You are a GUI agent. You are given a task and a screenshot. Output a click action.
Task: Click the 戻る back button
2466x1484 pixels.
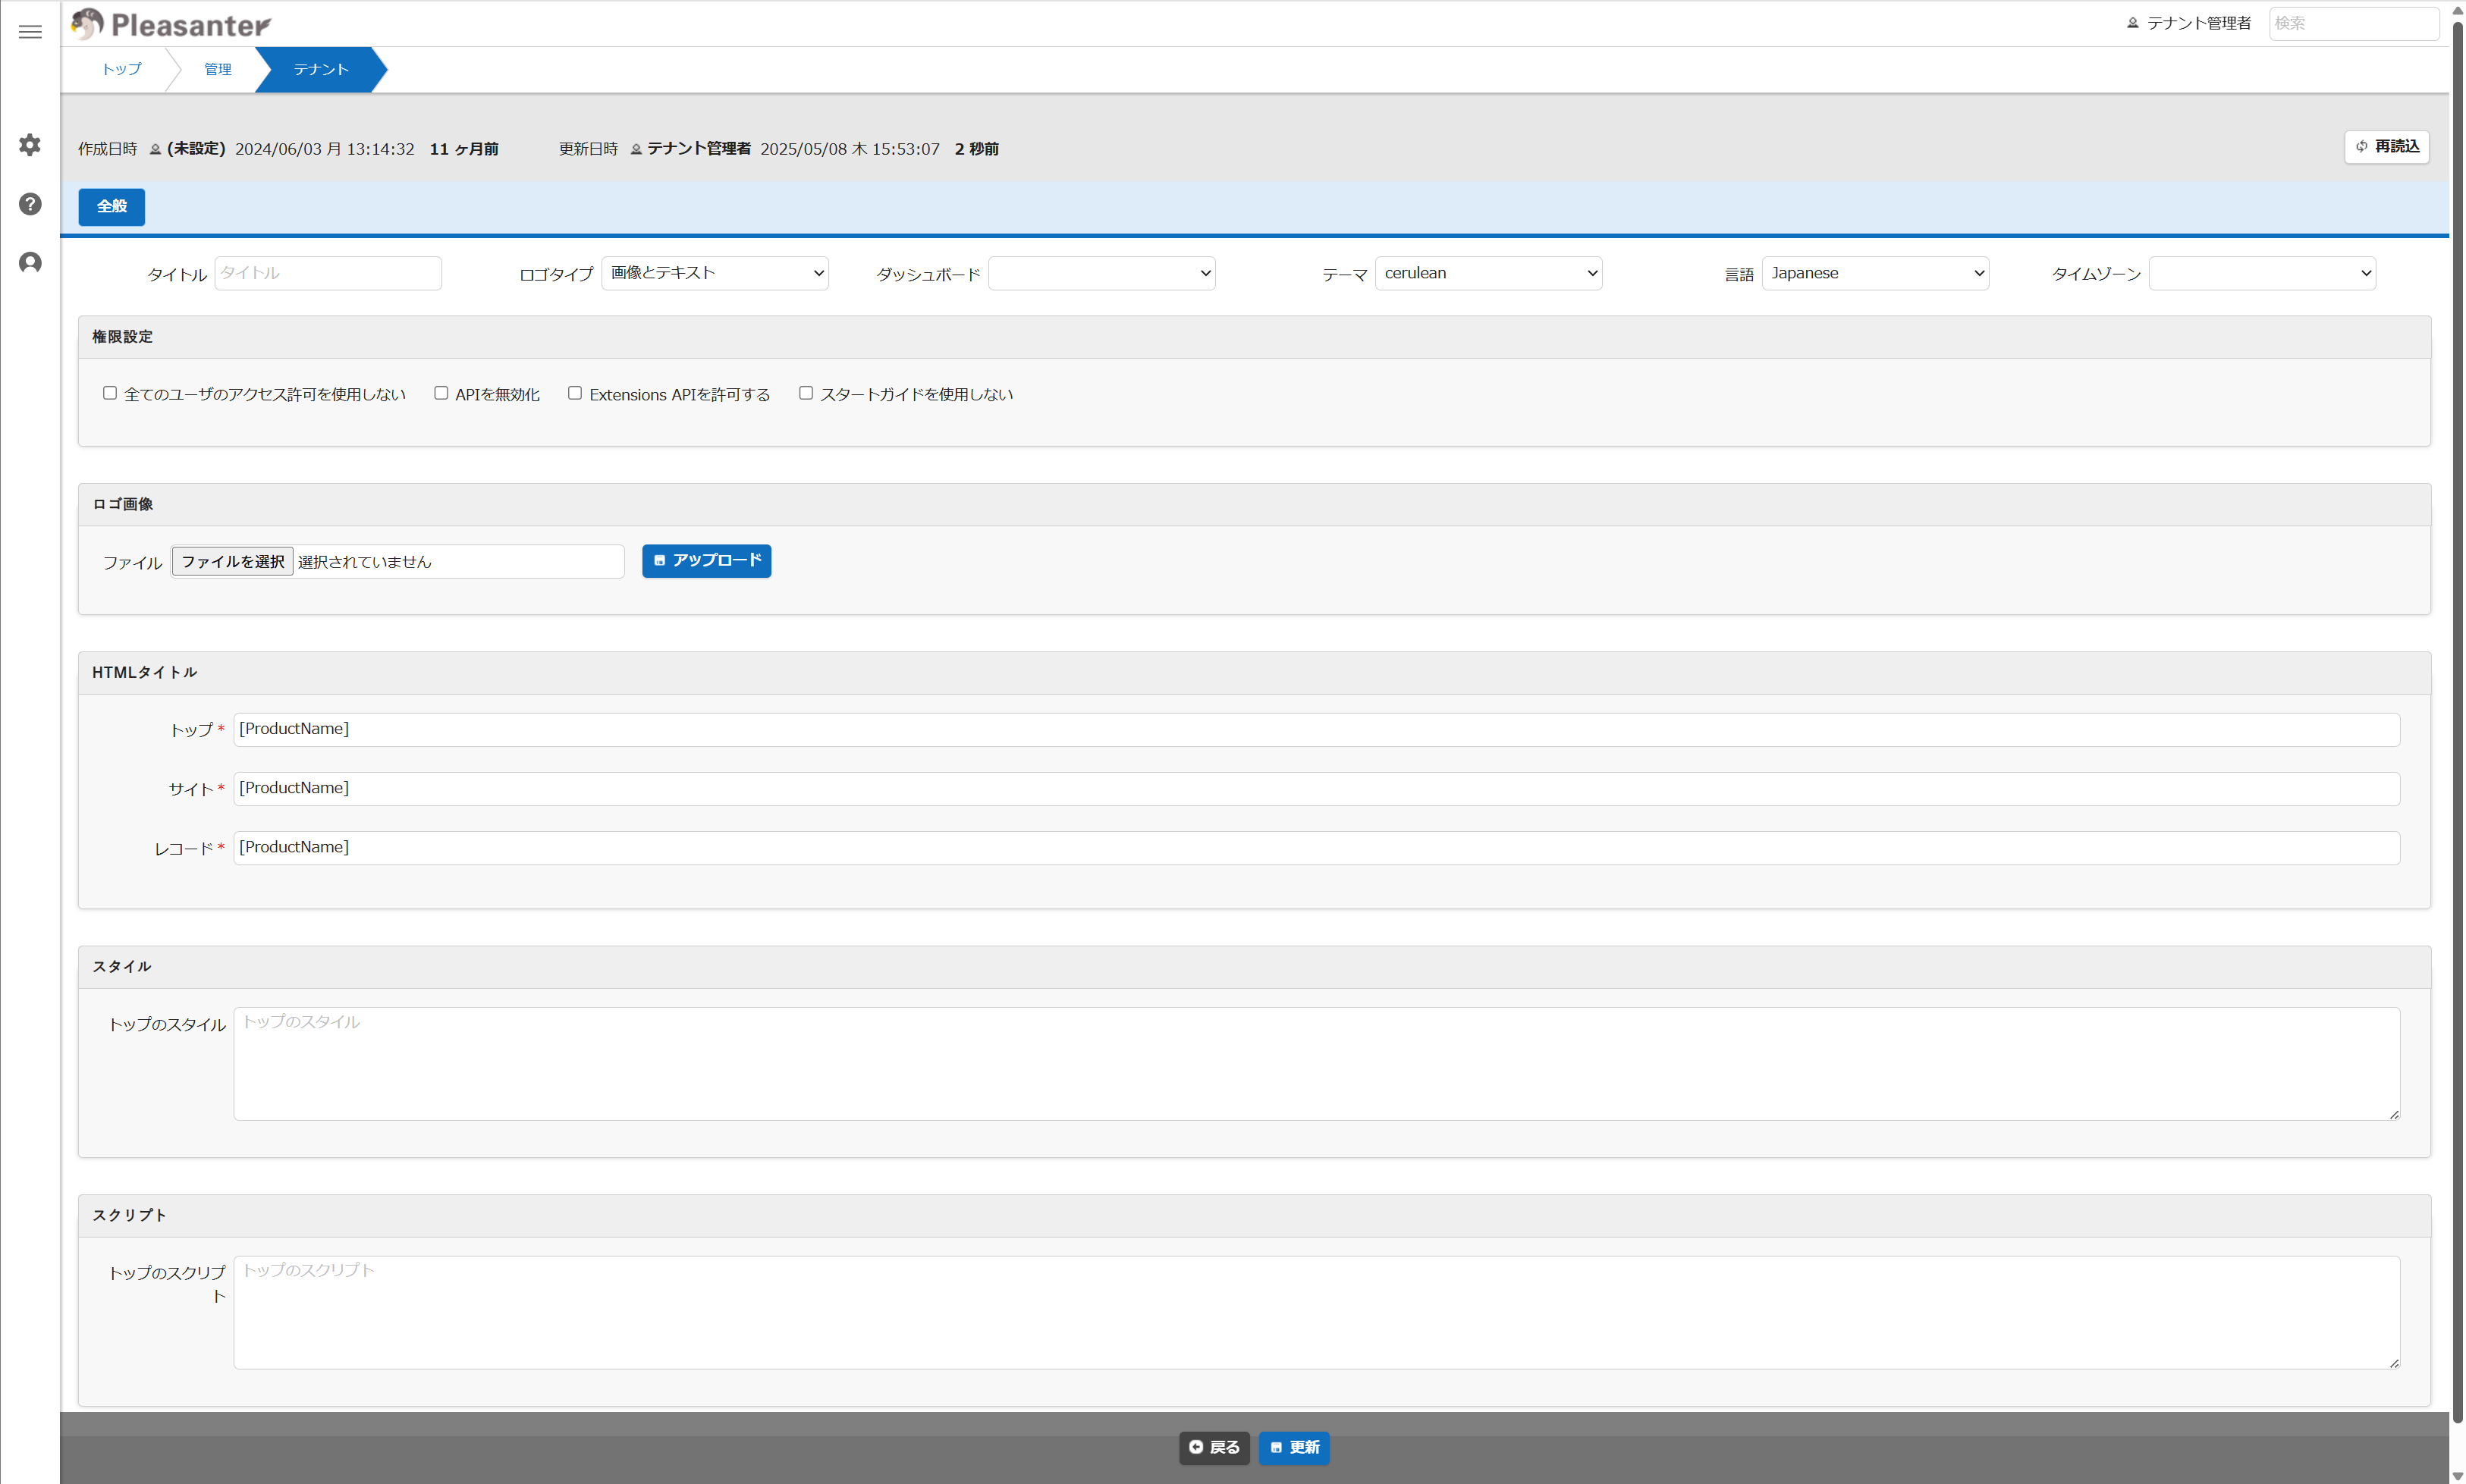pos(1214,1448)
